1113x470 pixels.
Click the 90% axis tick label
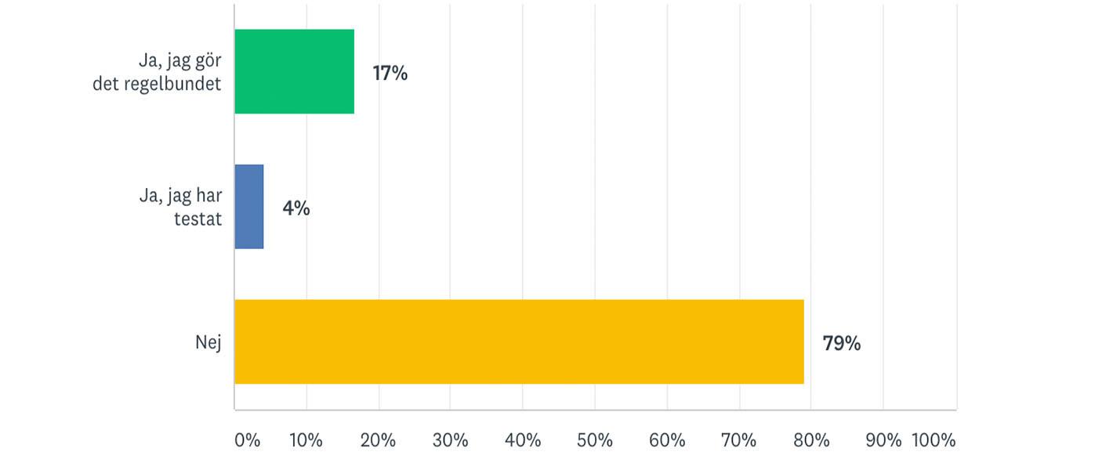(883, 440)
